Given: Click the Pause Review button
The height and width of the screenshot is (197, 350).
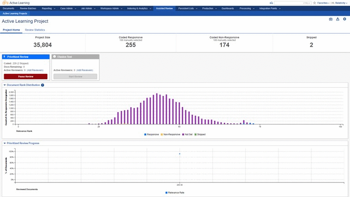Looking at the screenshot, I should point(26,77).
